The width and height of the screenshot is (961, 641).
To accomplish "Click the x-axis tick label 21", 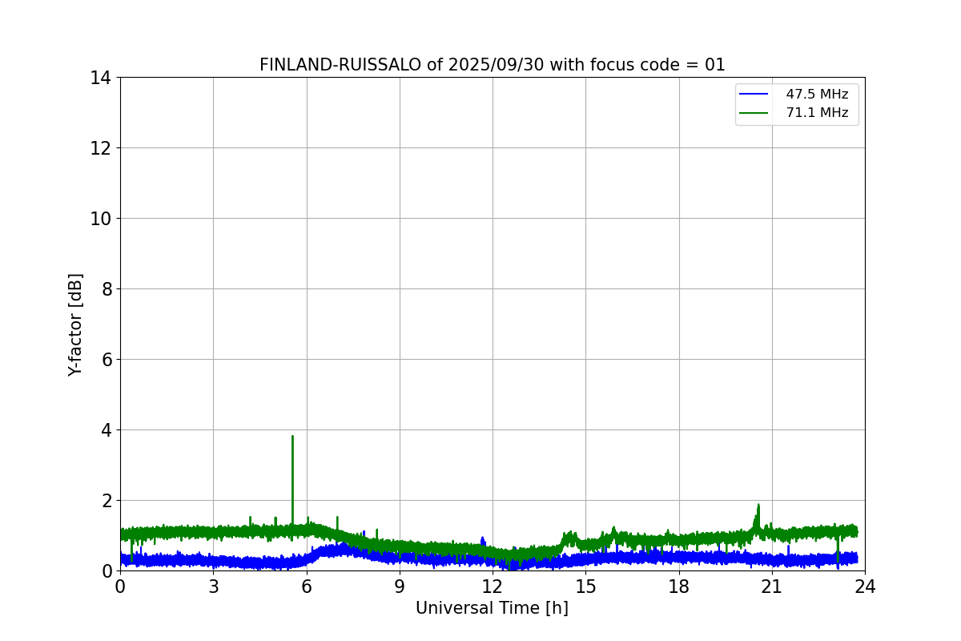I will coord(772,587).
